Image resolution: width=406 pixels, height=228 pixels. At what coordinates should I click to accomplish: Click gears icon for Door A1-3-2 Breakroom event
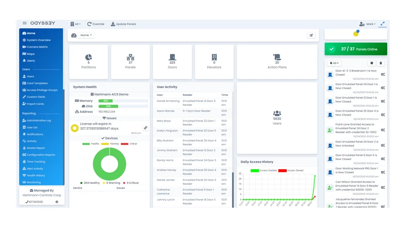(x=383, y=74)
